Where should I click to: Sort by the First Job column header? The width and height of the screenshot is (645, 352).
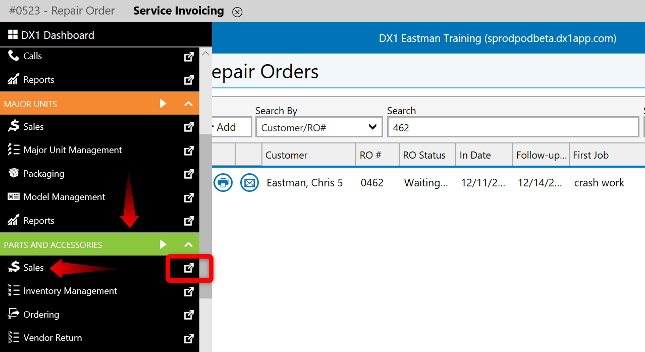click(607, 155)
